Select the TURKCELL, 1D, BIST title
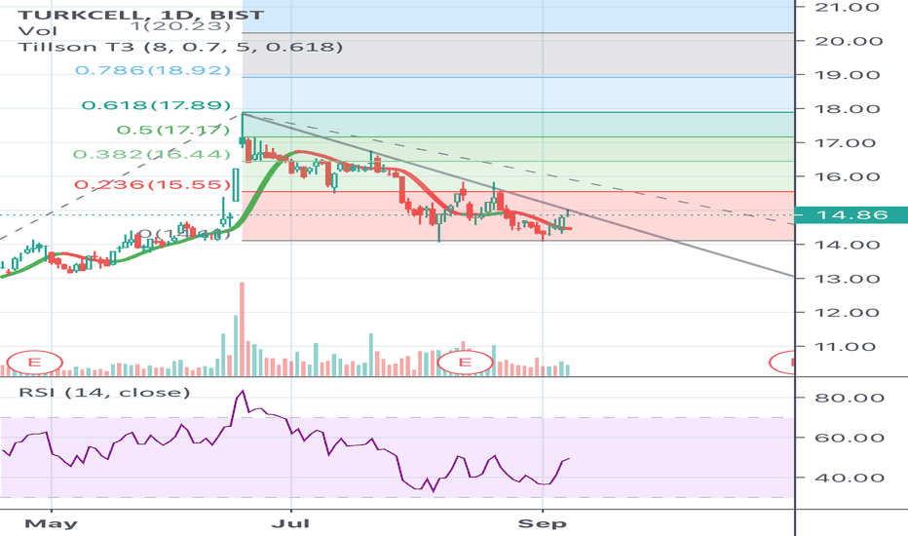 click(140, 14)
